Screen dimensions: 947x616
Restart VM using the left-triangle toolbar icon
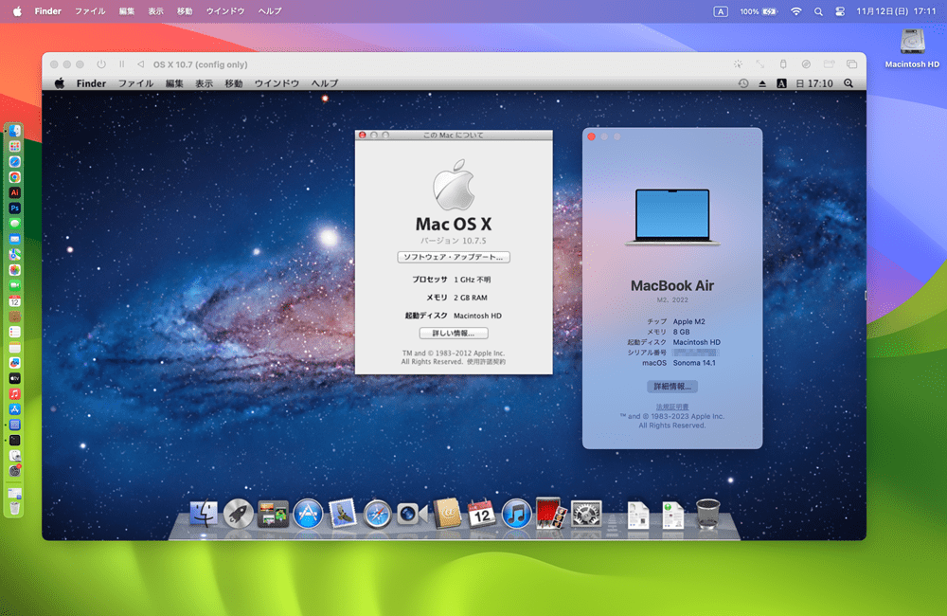click(141, 64)
